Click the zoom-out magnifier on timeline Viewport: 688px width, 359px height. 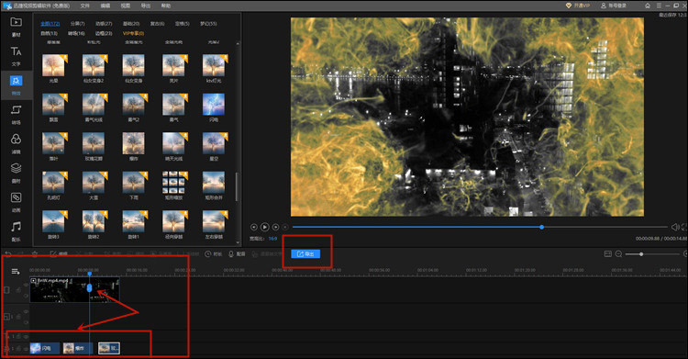coord(618,254)
